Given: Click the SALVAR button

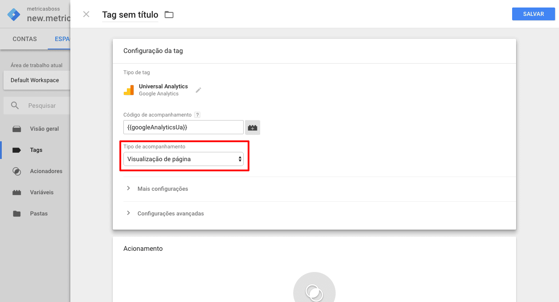Looking at the screenshot, I should 533,14.
